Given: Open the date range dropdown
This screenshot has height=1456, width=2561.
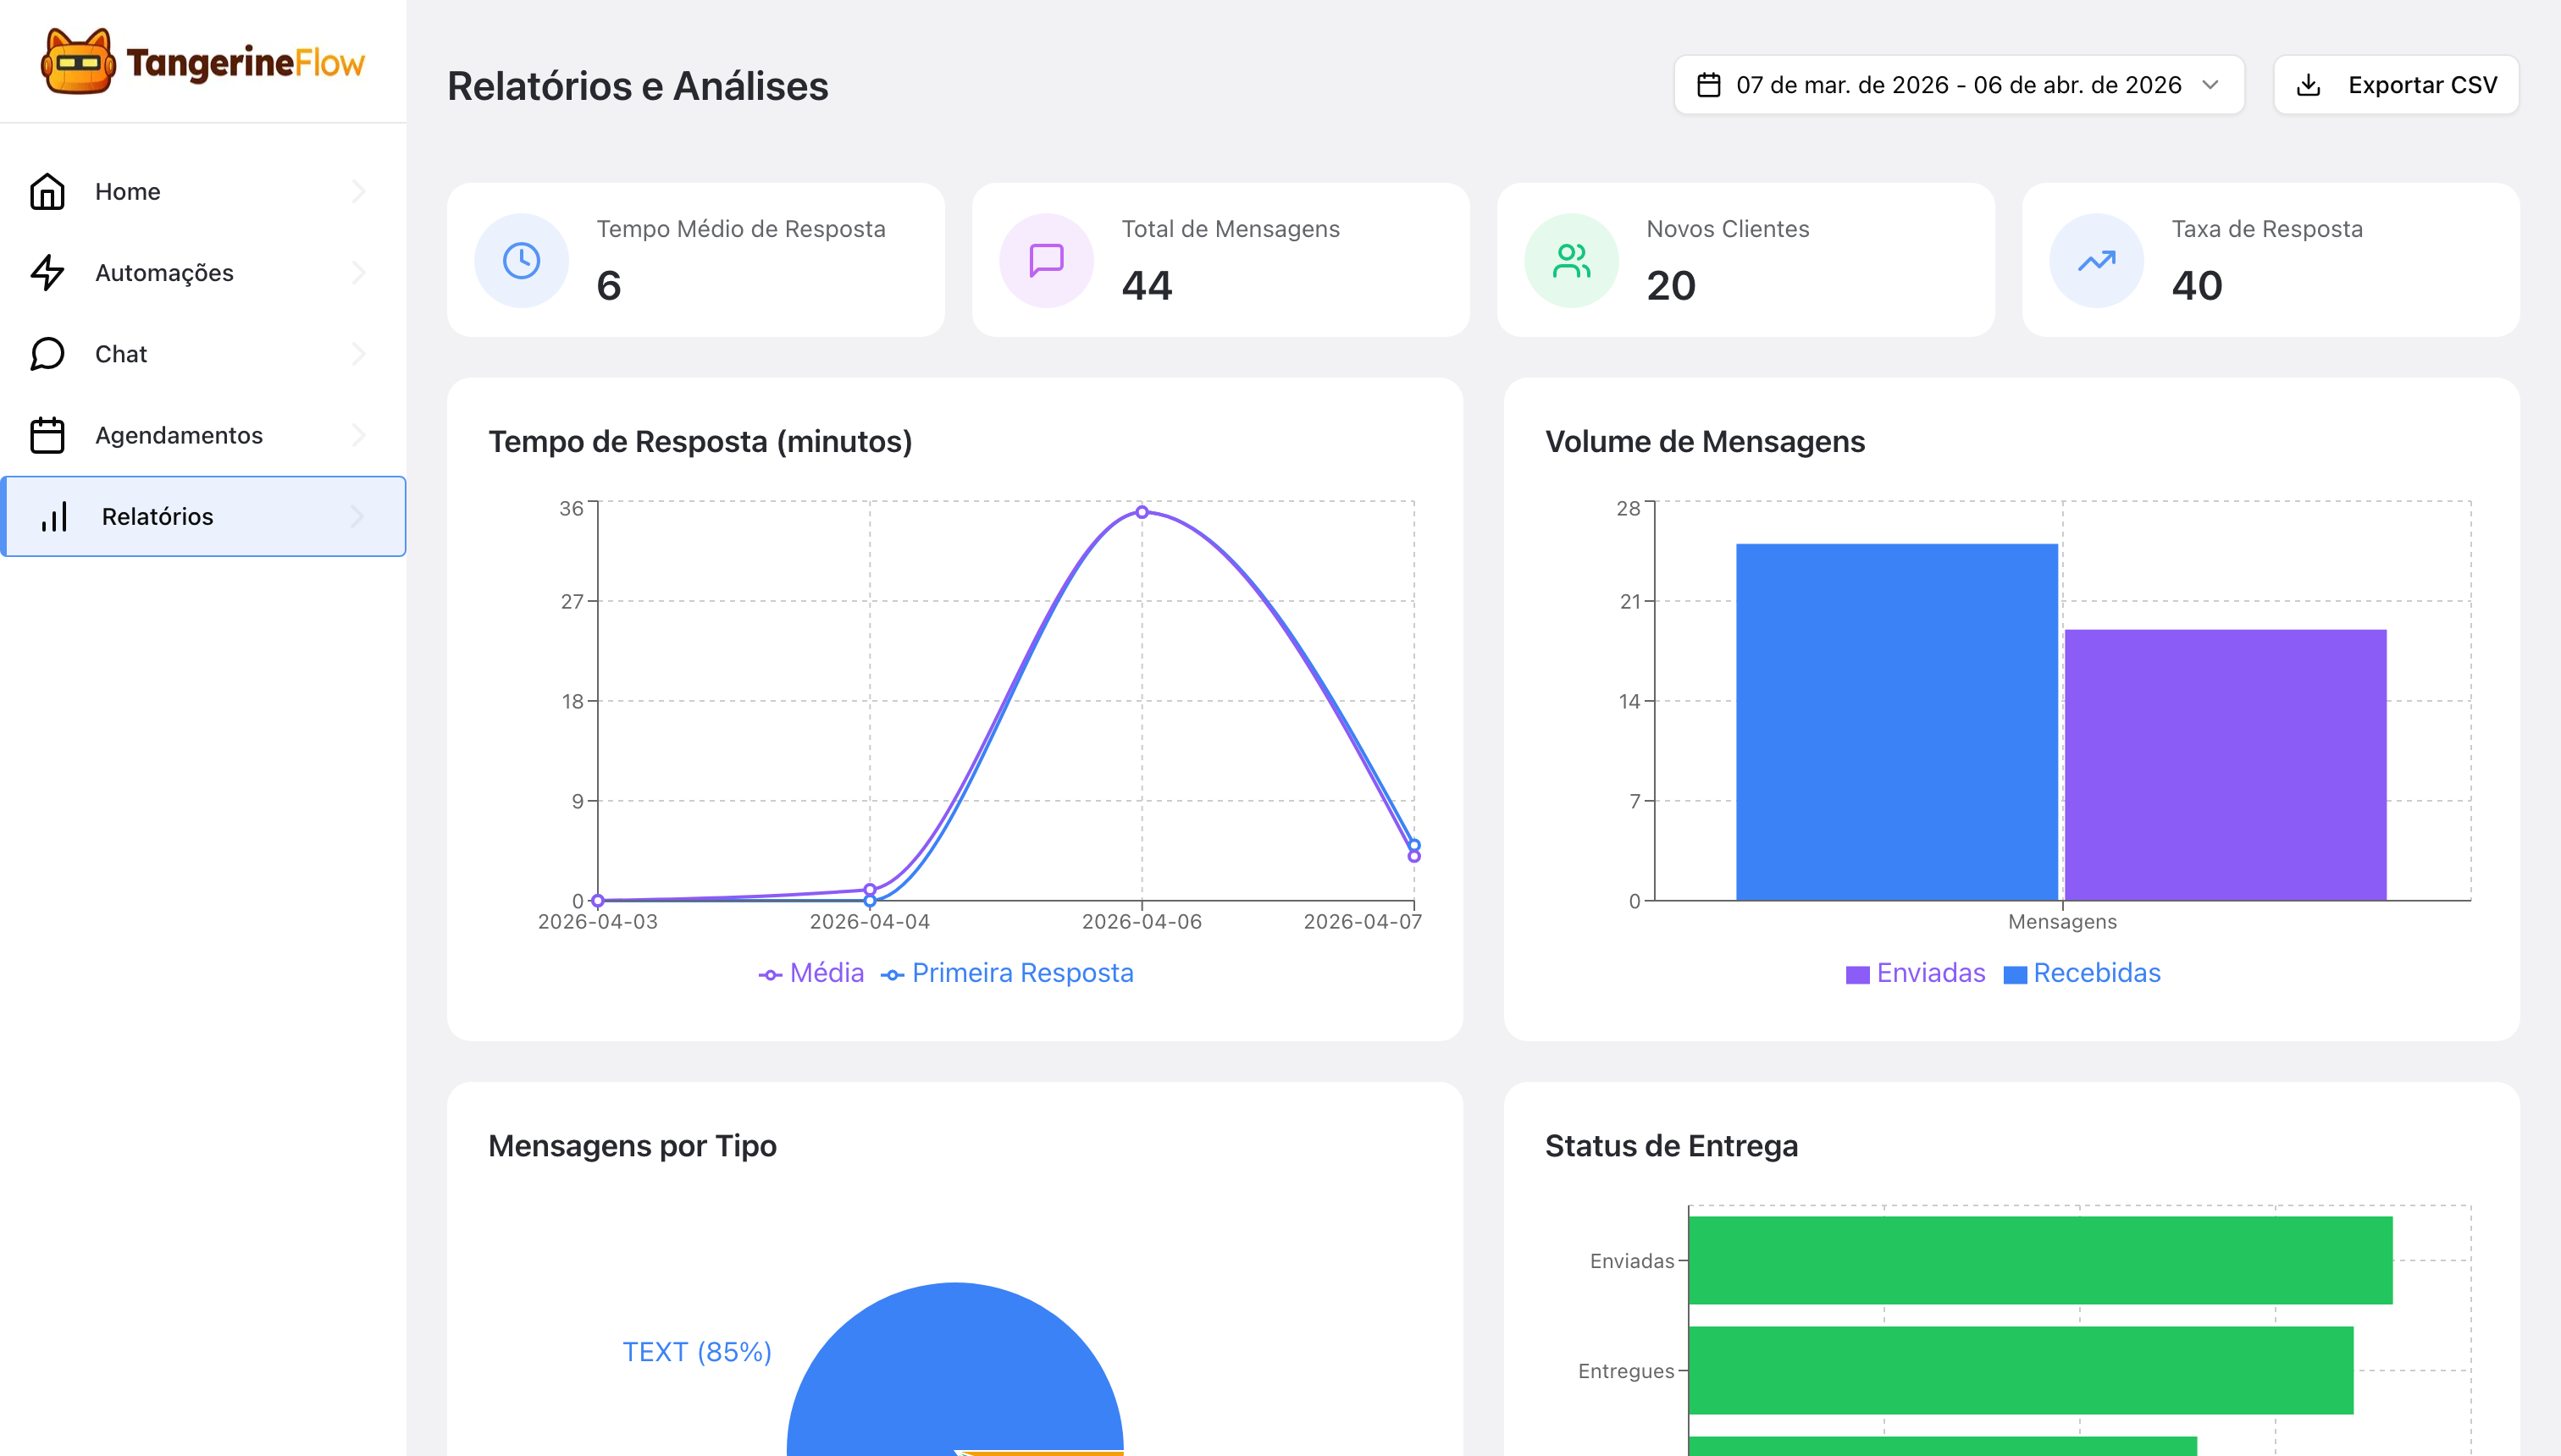Looking at the screenshot, I should point(1959,85).
